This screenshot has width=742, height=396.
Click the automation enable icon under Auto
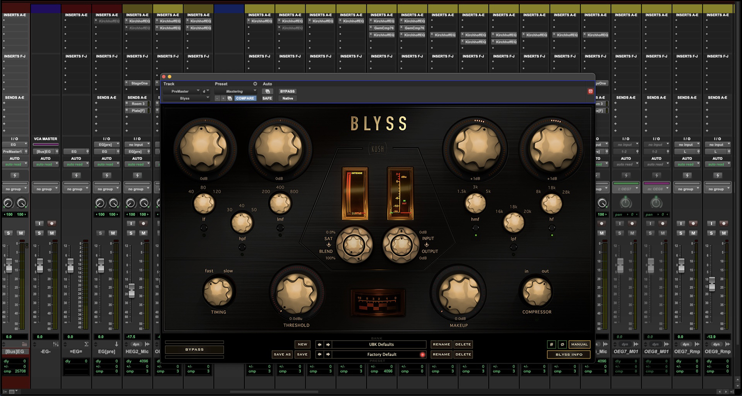pos(267,91)
